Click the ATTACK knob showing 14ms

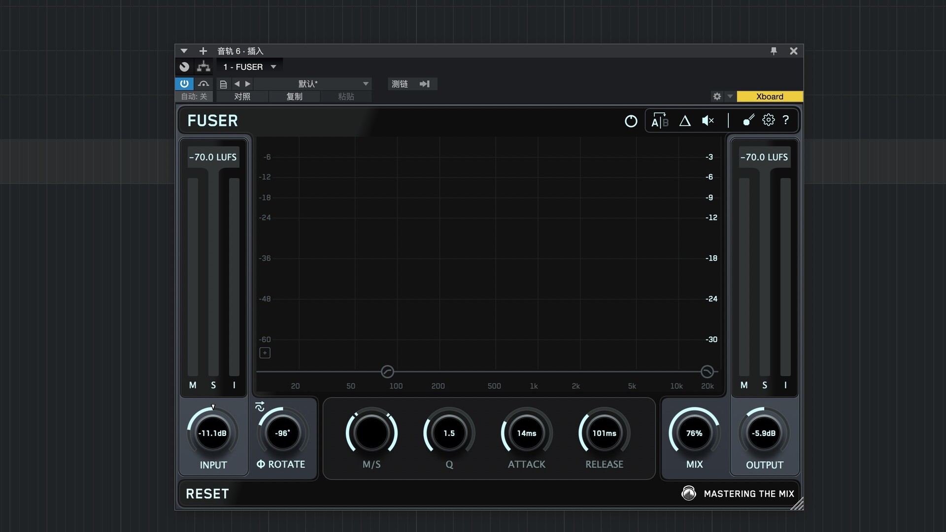click(x=527, y=433)
